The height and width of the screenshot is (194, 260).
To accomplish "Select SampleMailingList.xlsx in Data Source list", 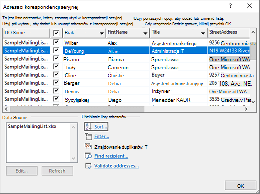I will [32, 126].
